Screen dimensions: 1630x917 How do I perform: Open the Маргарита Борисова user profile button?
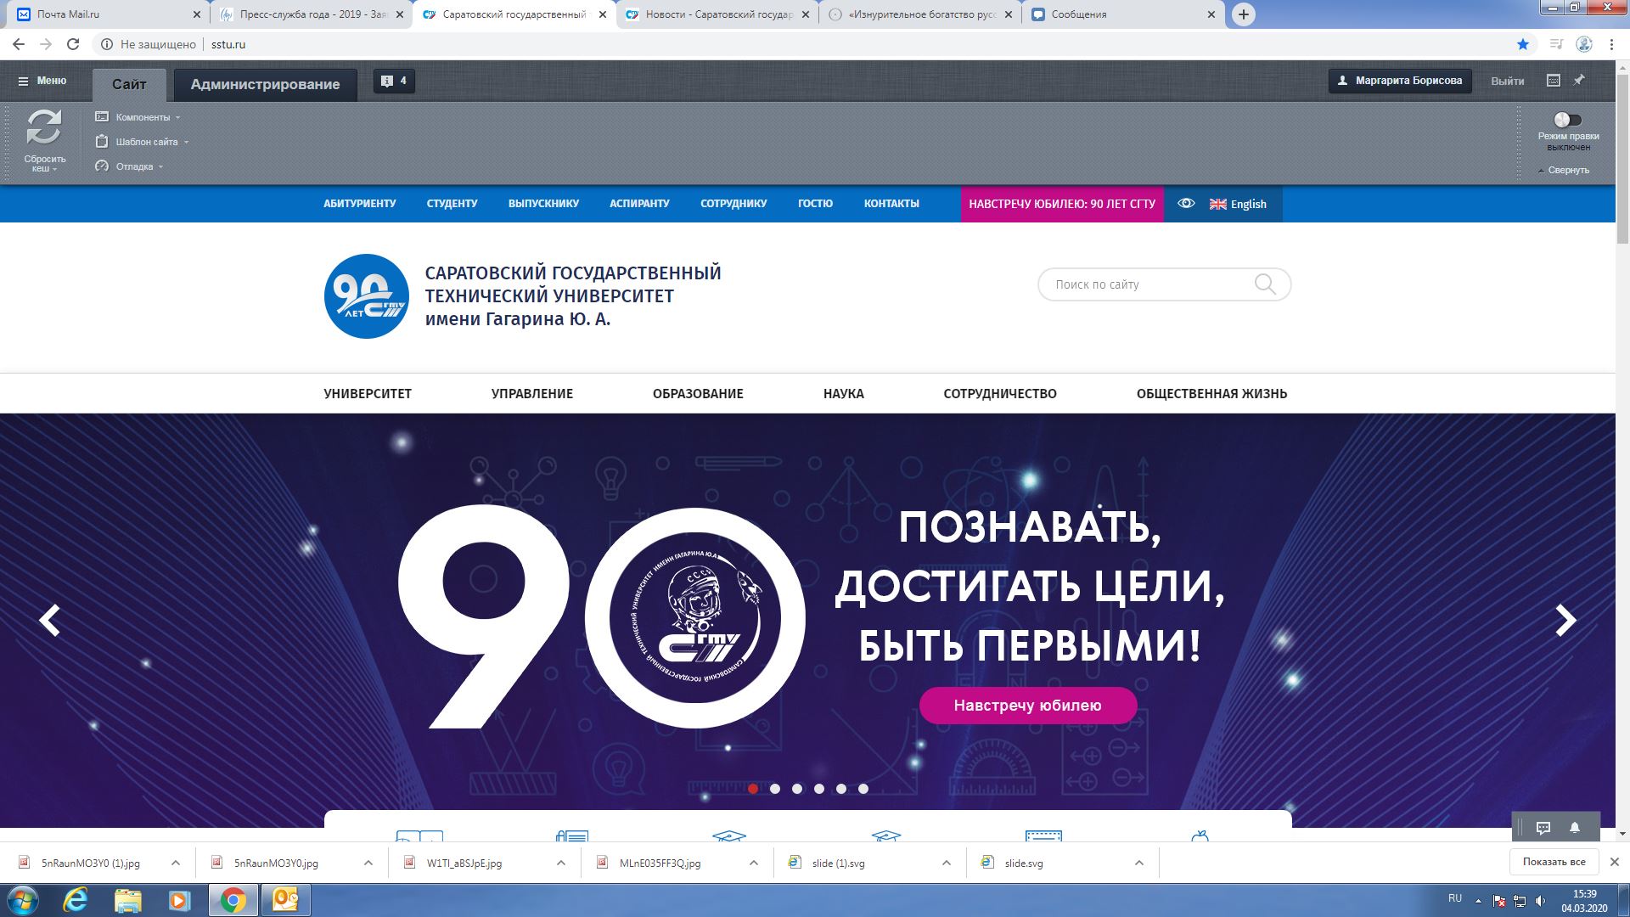(1400, 81)
